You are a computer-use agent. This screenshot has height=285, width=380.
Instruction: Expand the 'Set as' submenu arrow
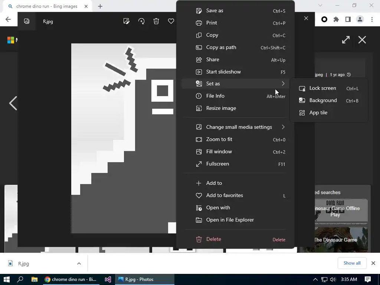[x=283, y=83]
